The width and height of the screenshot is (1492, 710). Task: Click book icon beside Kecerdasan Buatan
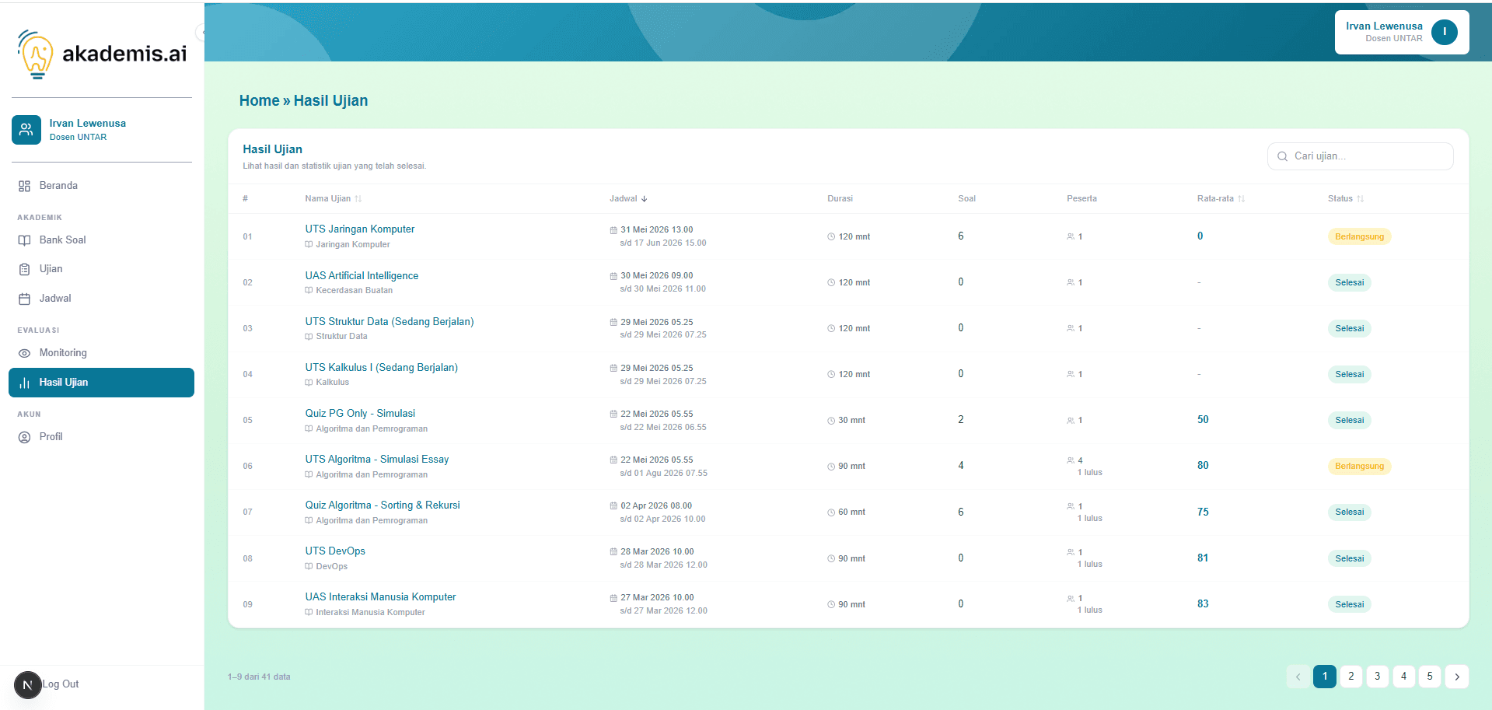(x=309, y=291)
